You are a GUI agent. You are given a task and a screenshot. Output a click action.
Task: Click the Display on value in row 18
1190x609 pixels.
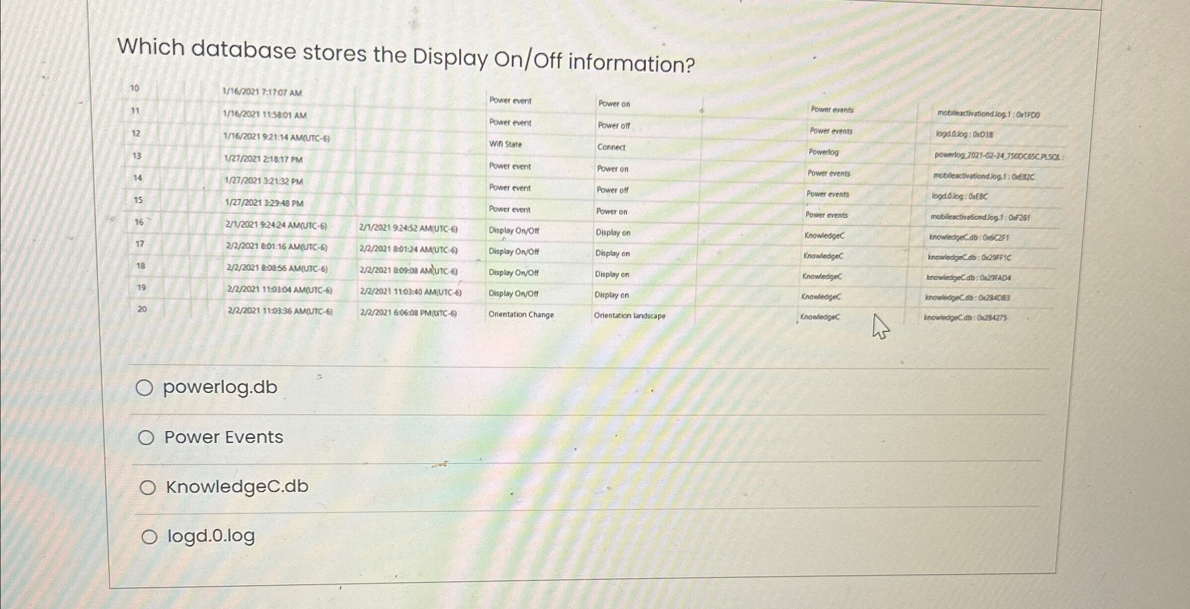612,274
